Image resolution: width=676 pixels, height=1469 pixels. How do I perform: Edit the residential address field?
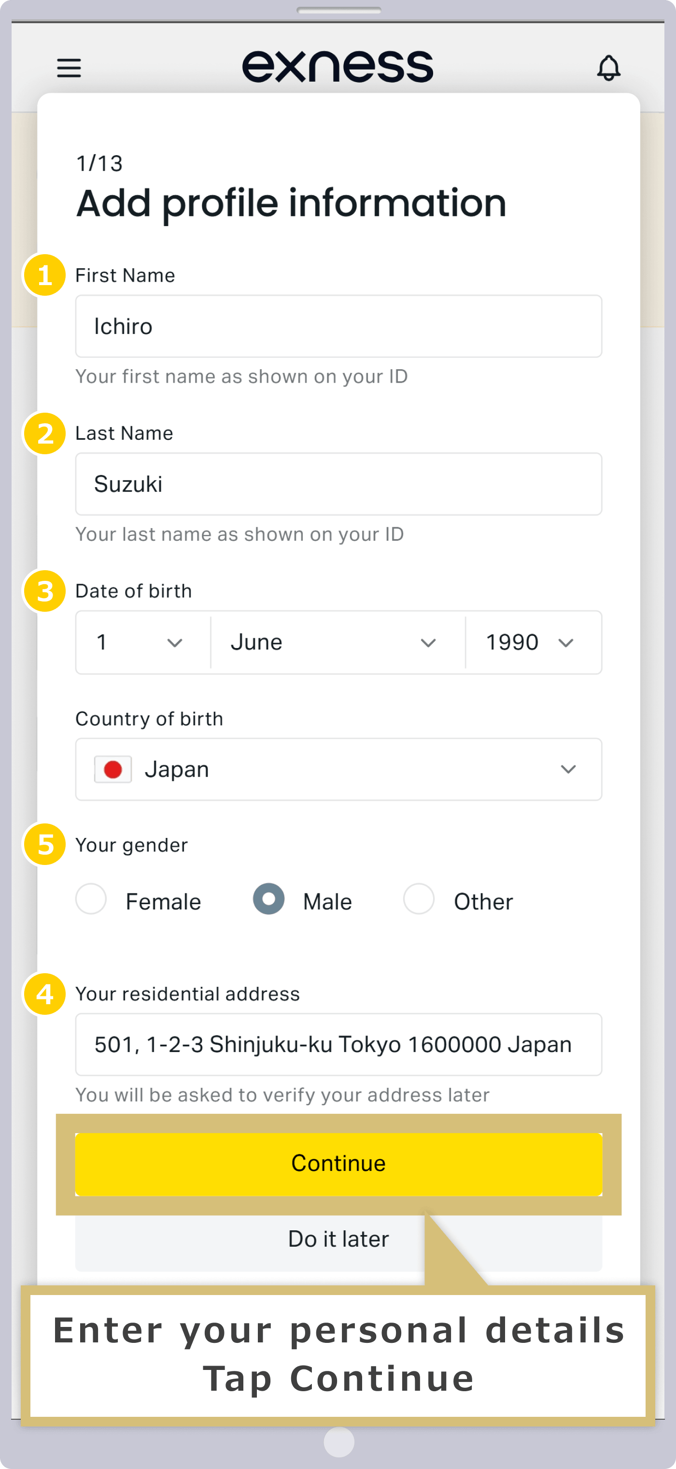(x=338, y=1045)
